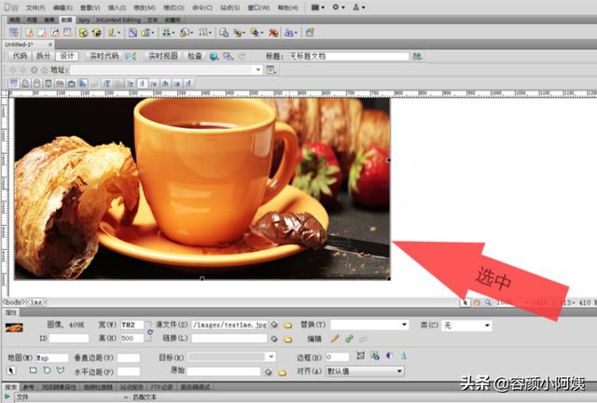Click the 检查 inspect button
The width and height of the screenshot is (597, 403).
point(195,56)
